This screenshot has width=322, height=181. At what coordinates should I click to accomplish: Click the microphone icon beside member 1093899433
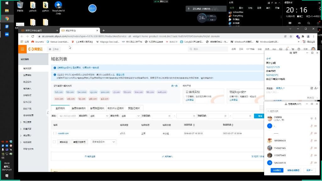[311, 140]
